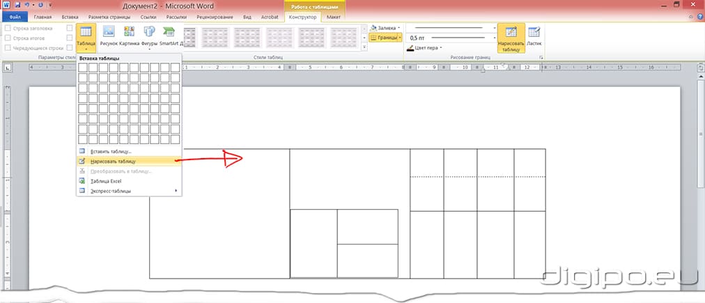Click the Рисунок (Picture) icon
The height and width of the screenshot is (303, 705).
pyautogui.click(x=108, y=32)
